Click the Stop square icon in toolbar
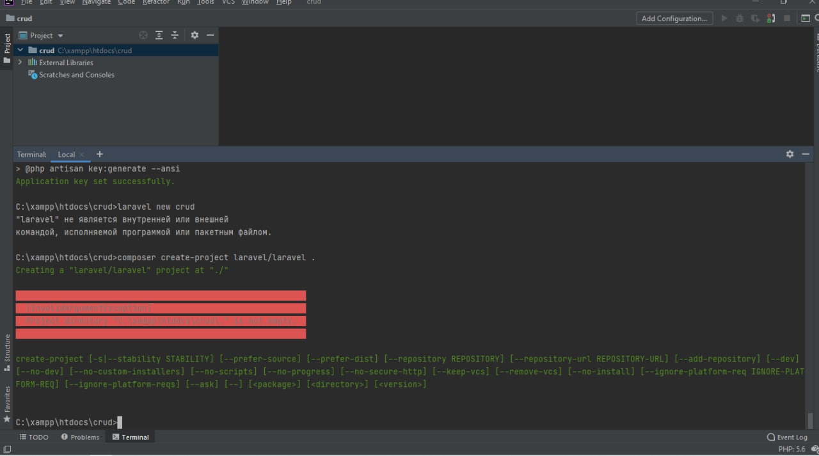This screenshot has height=456, width=819. pos(787,19)
